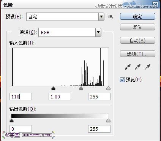
Task: Click the 复位 reset button
Action: [x=137, y=27]
